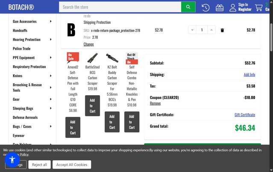Click the coupon discount -$10.00 value
The image size is (273, 172).
coord(250,98)
